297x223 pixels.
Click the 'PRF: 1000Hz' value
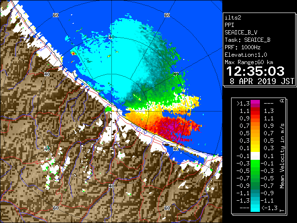pyautogui.click(x=243, y=47)
